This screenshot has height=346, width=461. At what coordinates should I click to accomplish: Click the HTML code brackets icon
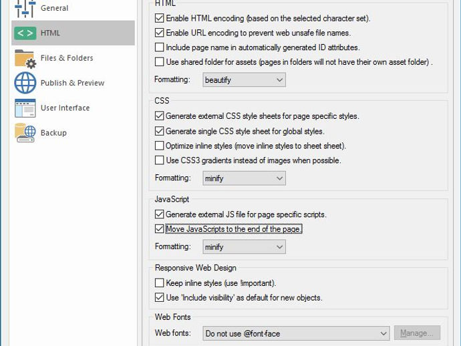click(x=25, y=33)
